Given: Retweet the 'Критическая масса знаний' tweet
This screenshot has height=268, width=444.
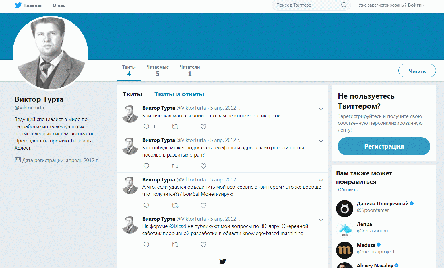Looking at the screenshot, I should [x=175, y=127].
